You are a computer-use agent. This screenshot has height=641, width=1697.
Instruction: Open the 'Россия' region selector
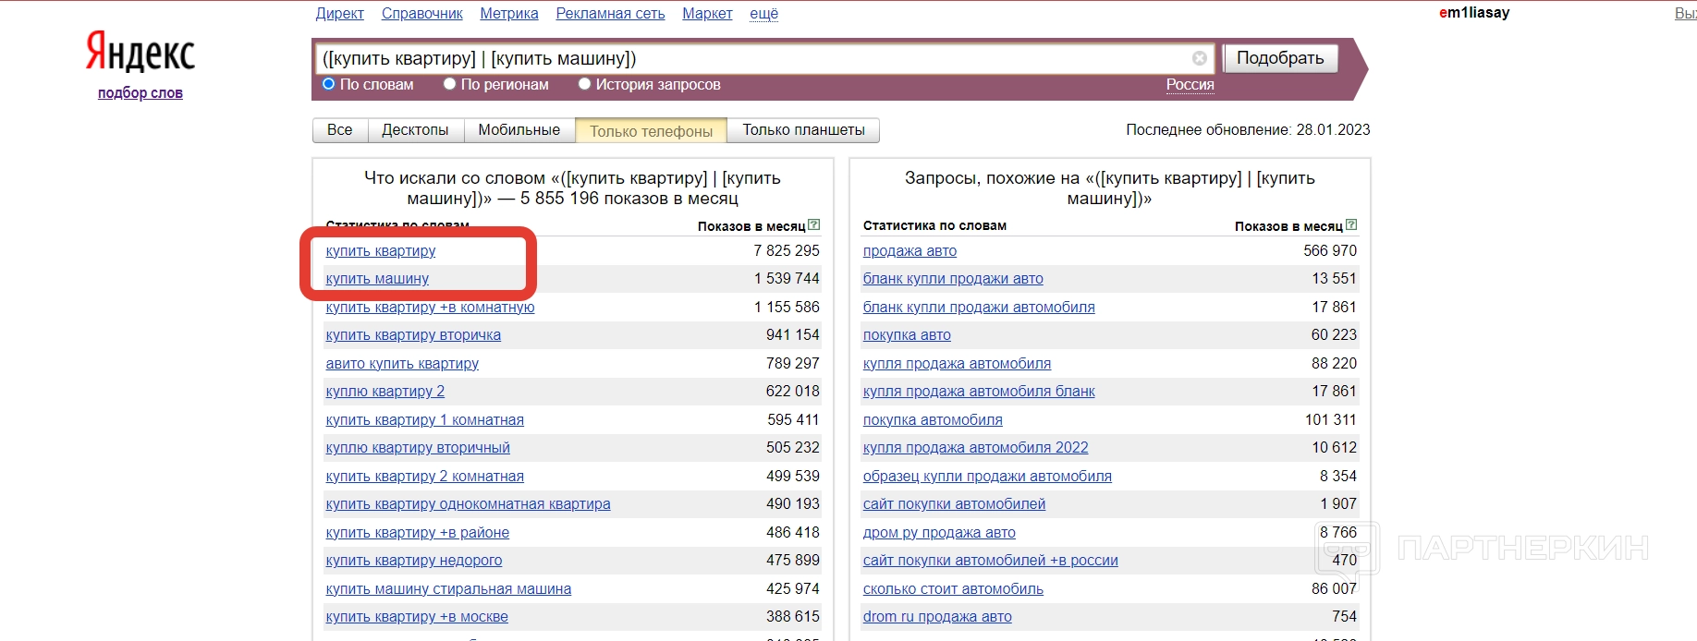1190,84
